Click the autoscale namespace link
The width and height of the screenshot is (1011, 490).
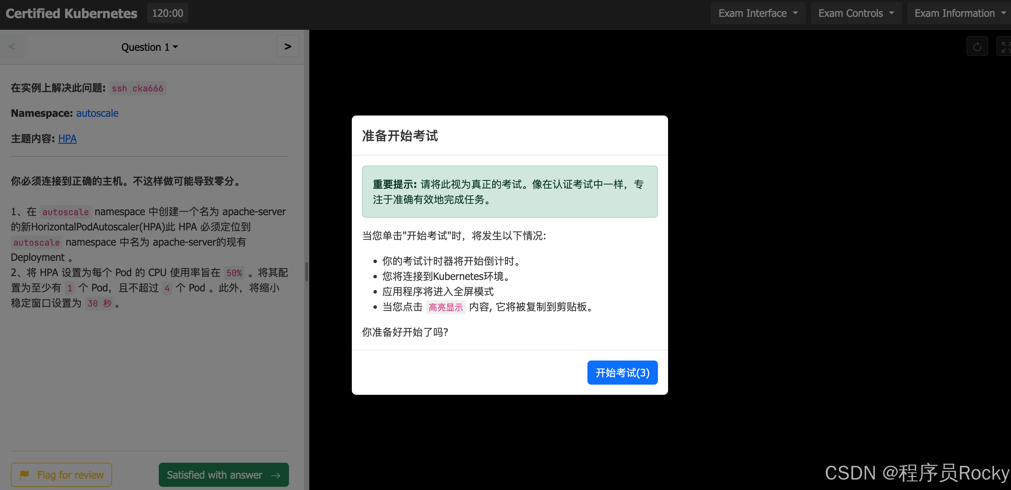coord(97,113)
